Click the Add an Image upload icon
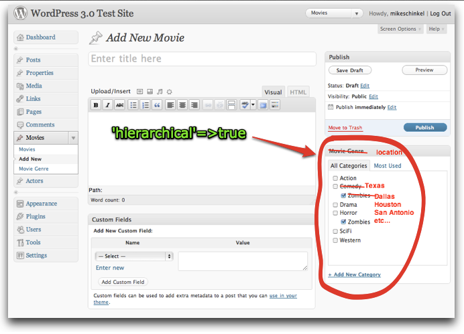The image size is (464, 334). click(x=139, y=92)
